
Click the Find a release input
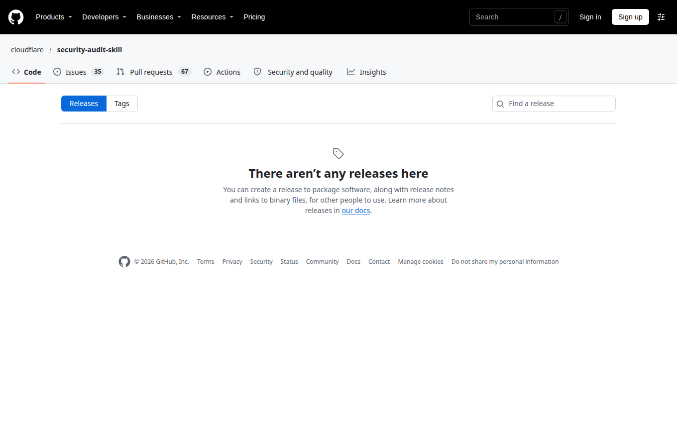tap(554, 104)
